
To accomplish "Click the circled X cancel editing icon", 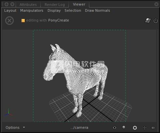I will (9, 21).
